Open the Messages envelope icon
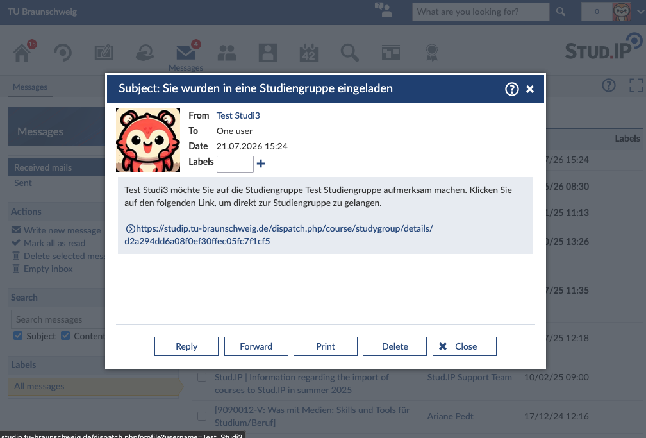 (186, 53)
